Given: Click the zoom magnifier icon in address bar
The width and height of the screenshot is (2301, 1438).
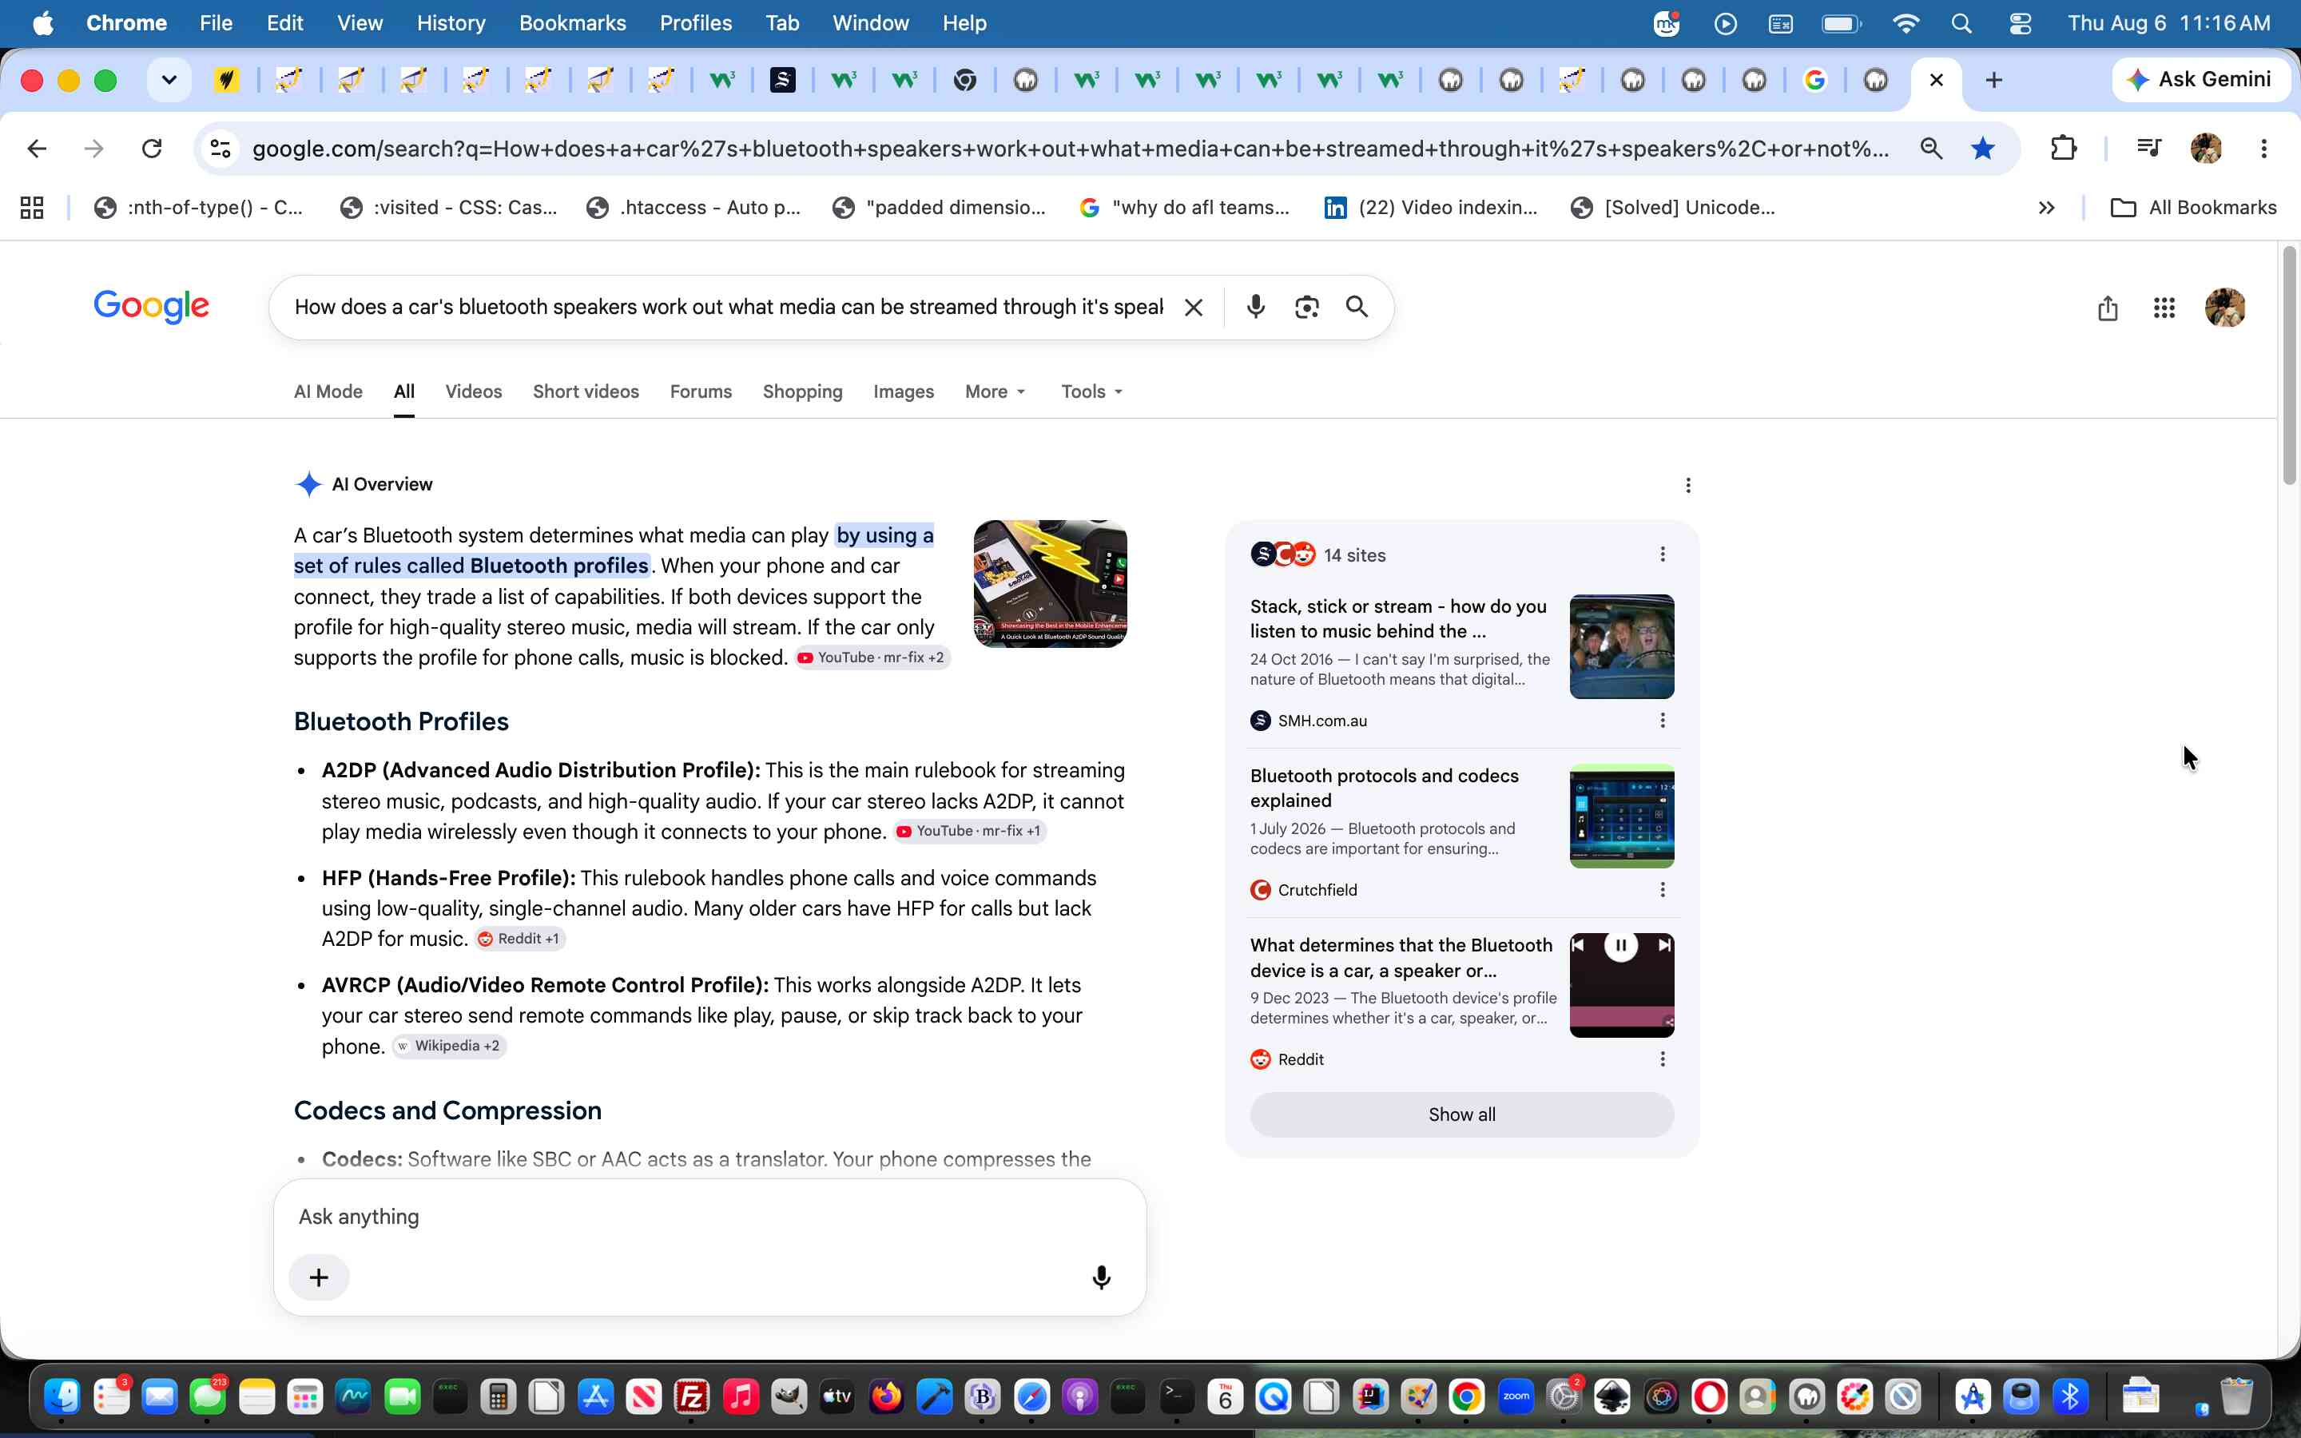Looking at the screenshot, I should [x=1931, y=149].
